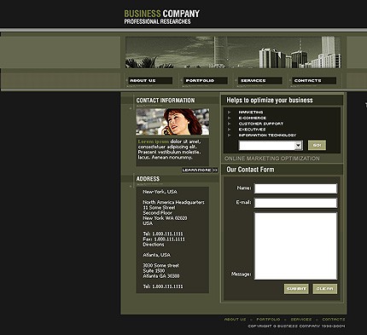Click the city skyline banner image
Viewport: 367px width, 335px height.
[233, 52]
